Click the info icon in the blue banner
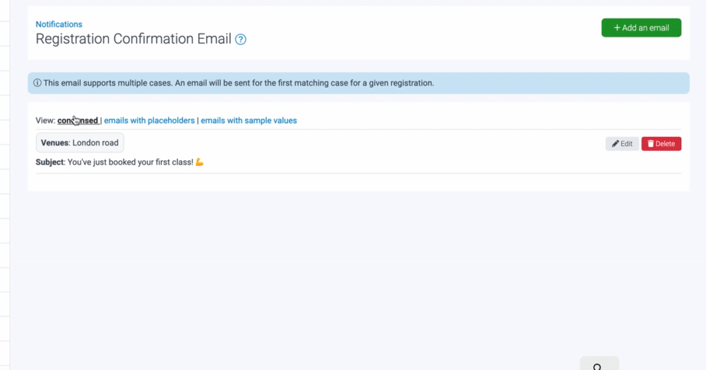Screen dimensions: 706x370 (37, 83)
